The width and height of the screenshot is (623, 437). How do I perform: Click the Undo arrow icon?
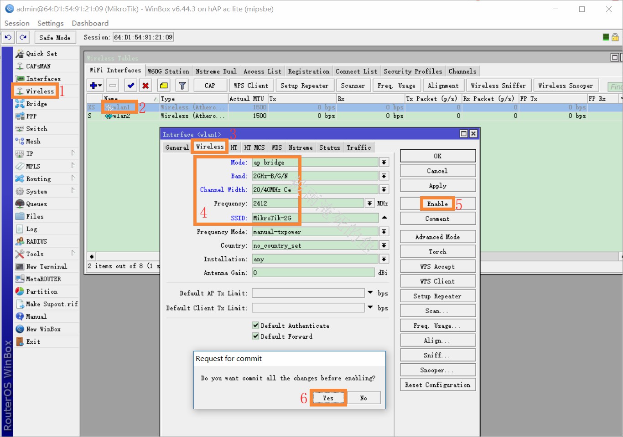pos(8,37)
